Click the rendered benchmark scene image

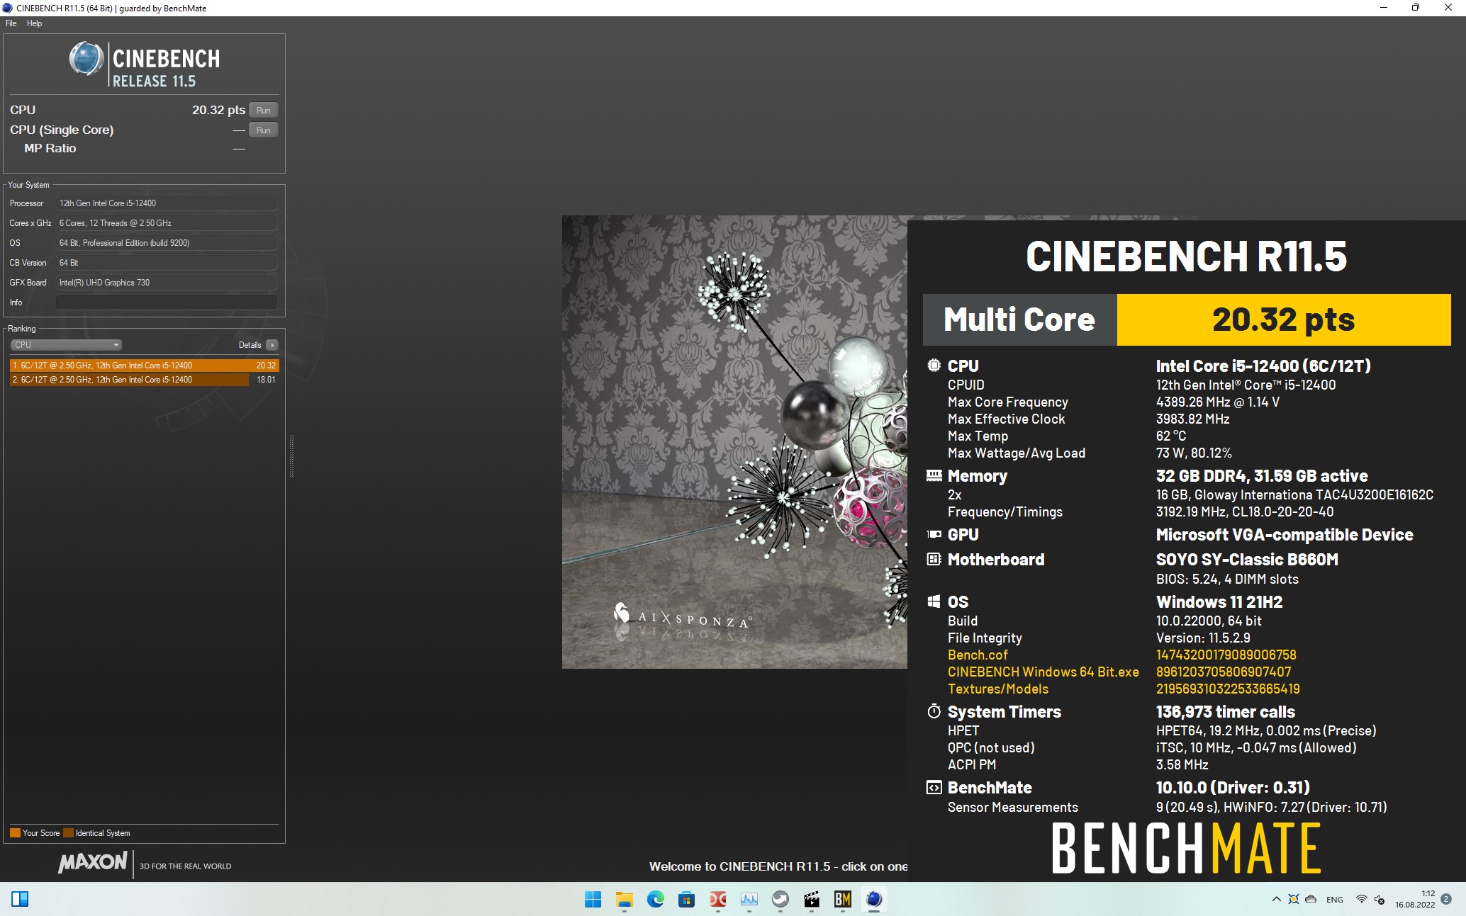(734, 442)
